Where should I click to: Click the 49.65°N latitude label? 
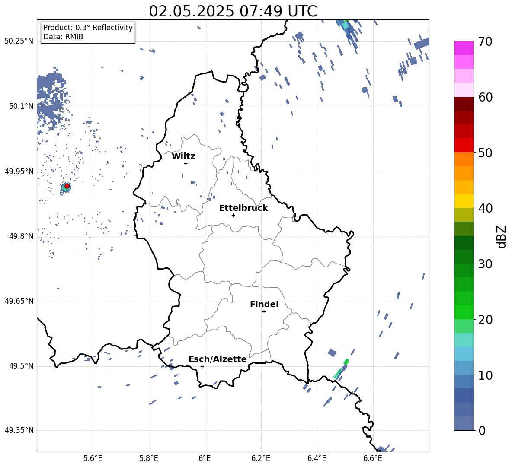click(19, 301)
